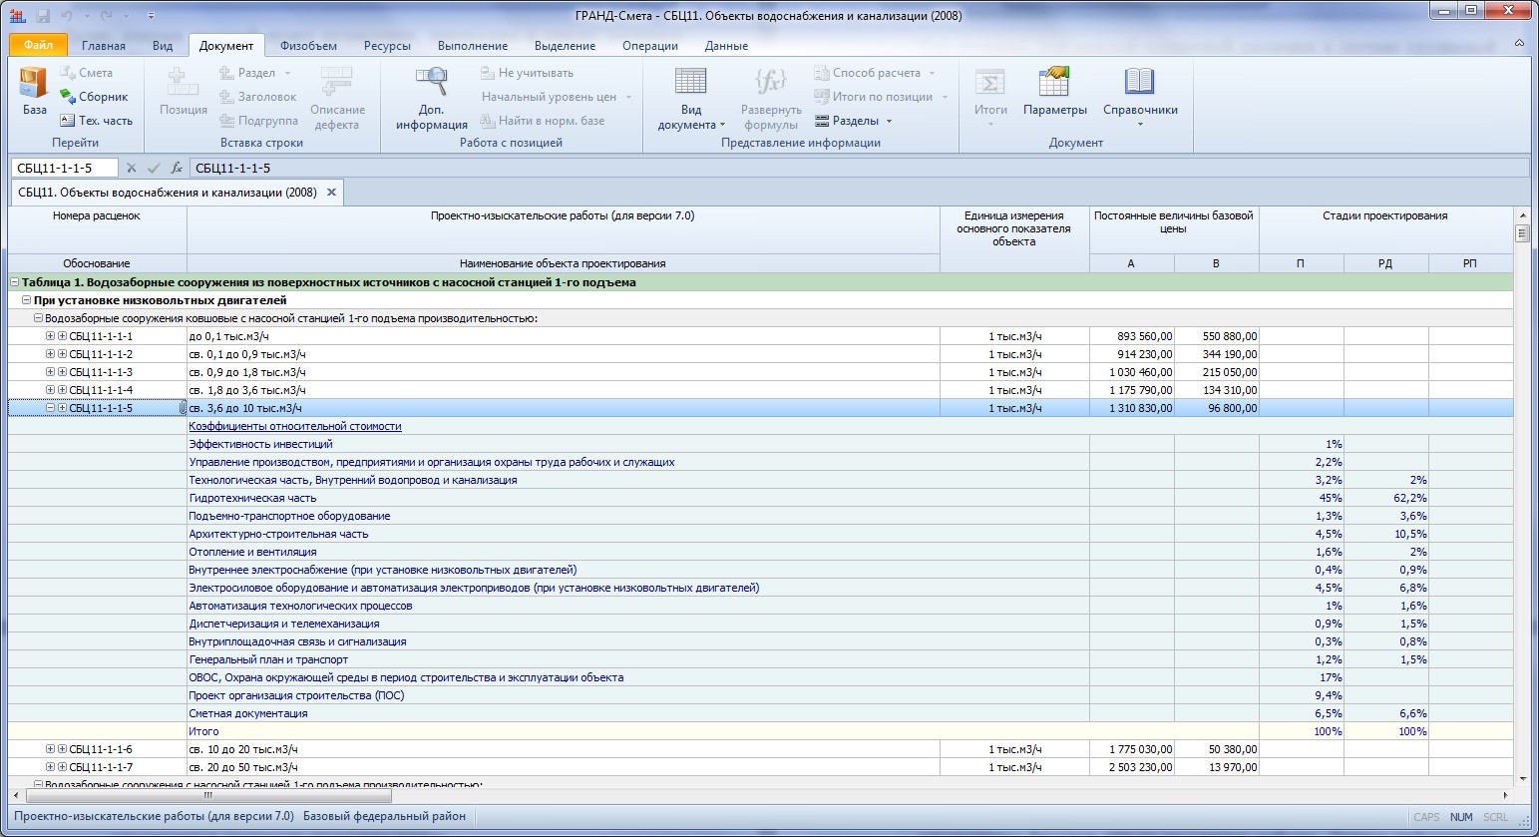The height and width of the screenshot is (837, 1539).
Task: Click the Не учитывать option
Action: pyautogui.click(x=527, y=73)
